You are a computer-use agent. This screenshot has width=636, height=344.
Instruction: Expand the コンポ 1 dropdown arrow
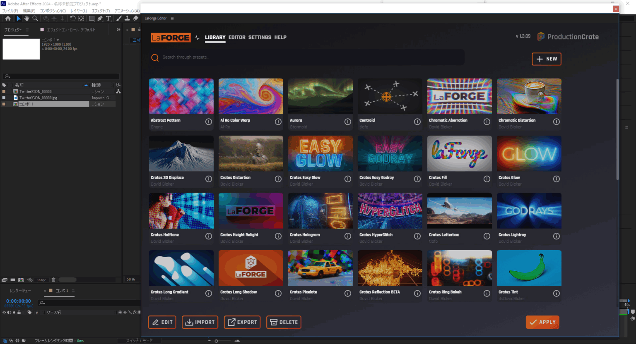[x=58, y=40]
